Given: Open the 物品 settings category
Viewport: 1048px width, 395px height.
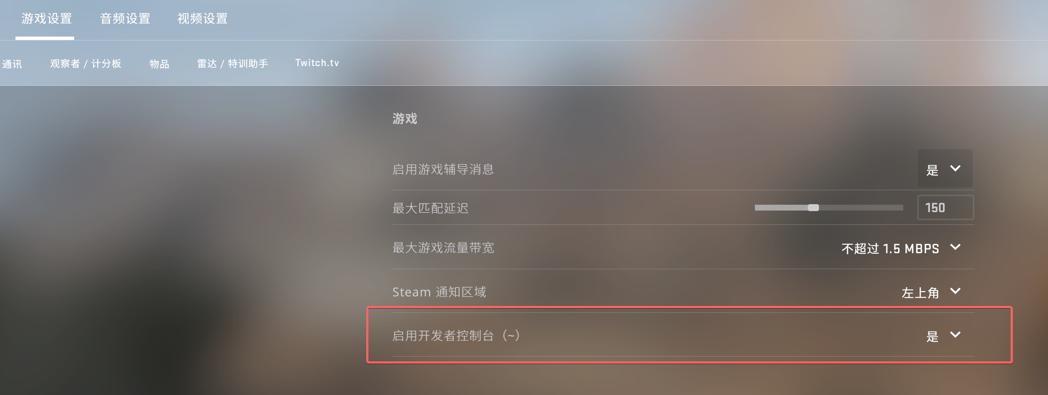Looking at the screenshot, I should click(159, 64).
